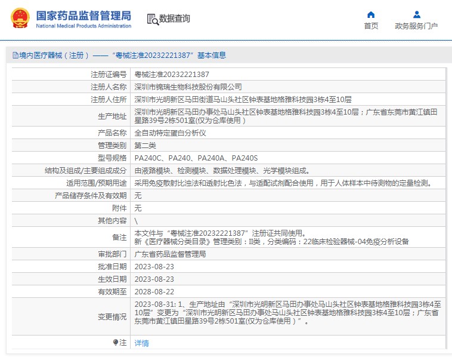Click the 变更情况 label

point(112,317)
